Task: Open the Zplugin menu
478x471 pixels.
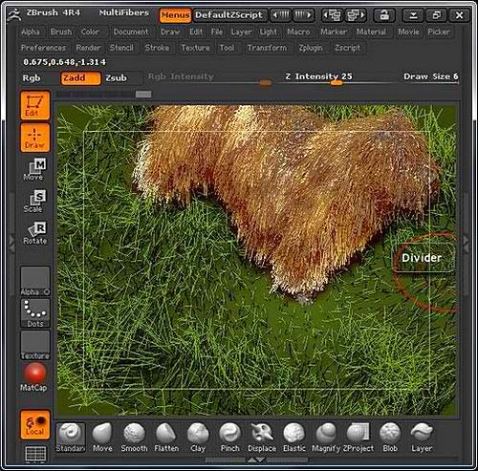Action: click(x=311, y=48)
